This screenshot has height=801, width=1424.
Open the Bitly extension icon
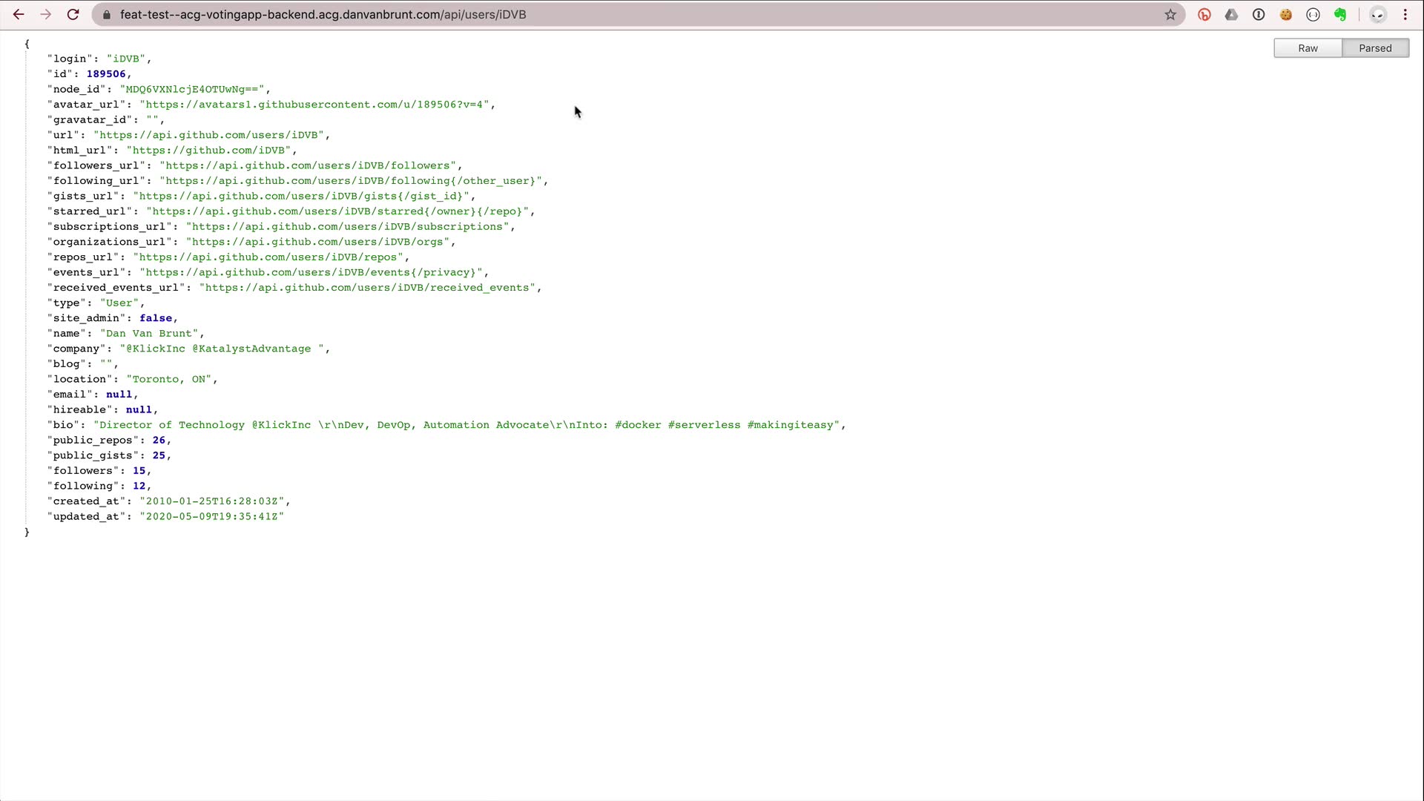[1204, 14]
